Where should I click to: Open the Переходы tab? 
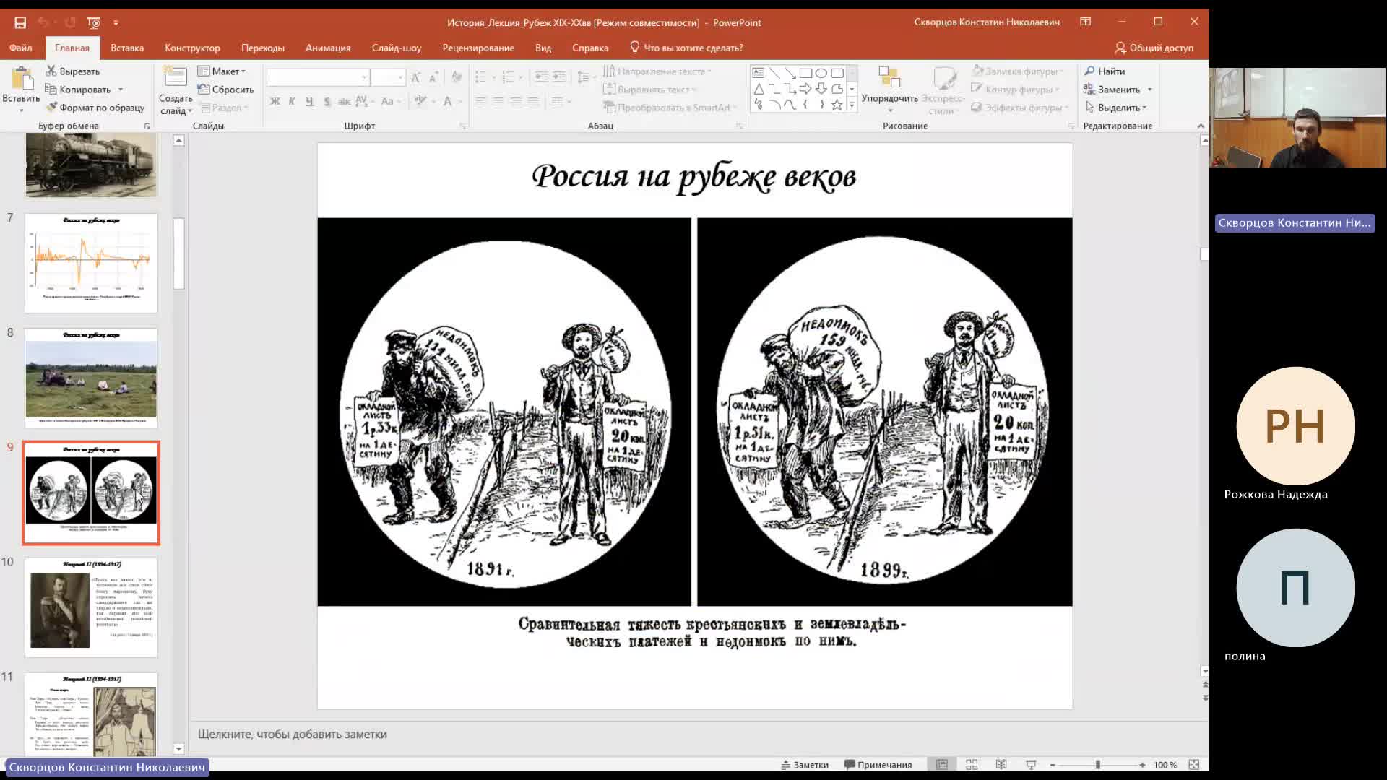[x=263, y=48]
